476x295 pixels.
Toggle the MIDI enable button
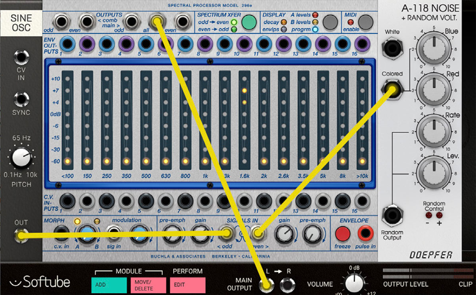[366, 22]
